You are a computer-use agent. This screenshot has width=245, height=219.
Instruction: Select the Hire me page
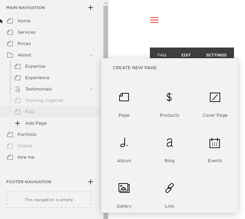click(26, 157)
